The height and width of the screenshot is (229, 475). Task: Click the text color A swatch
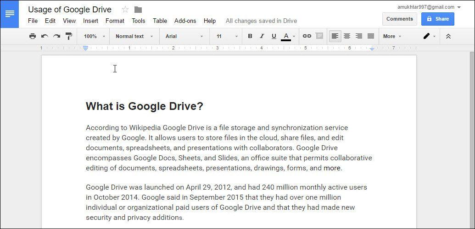(286, 37)
